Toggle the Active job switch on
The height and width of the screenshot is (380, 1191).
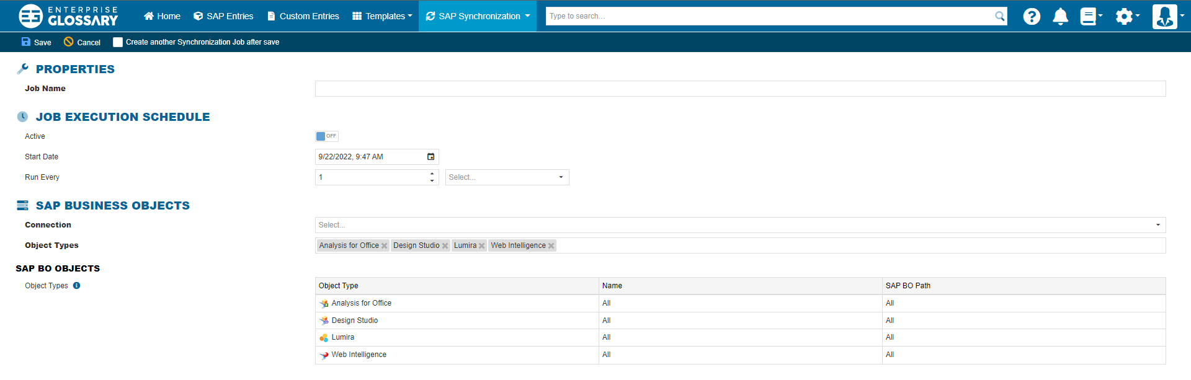326,136
